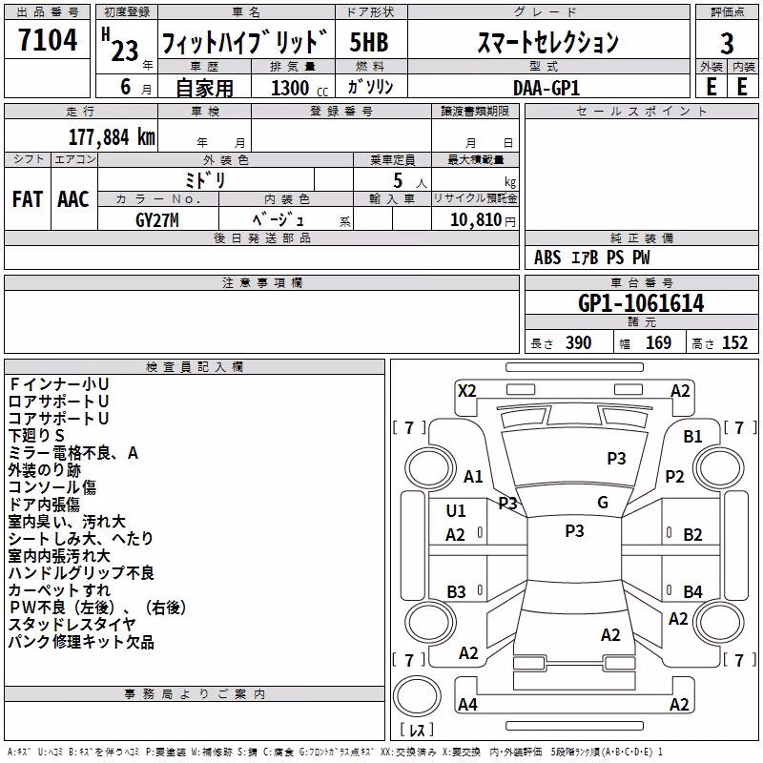Select damage mark A1 on car diagram
763x763 pixels.
pos(473,476)
